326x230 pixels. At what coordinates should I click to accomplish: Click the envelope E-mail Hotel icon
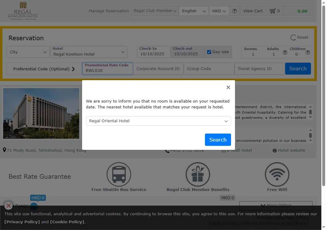[224, 151]
